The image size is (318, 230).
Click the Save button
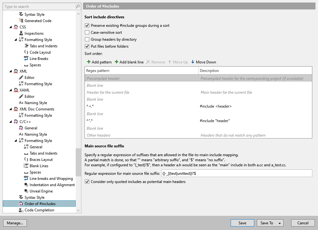[242, 223]
